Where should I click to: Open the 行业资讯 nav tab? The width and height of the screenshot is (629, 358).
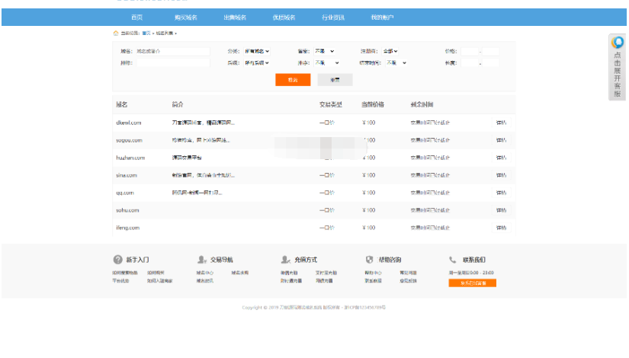[x=333, y=18]
